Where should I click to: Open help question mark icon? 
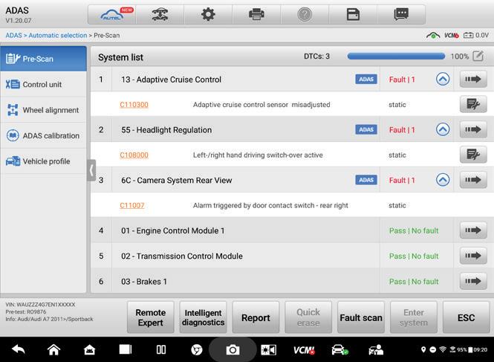tap(305, 15)
